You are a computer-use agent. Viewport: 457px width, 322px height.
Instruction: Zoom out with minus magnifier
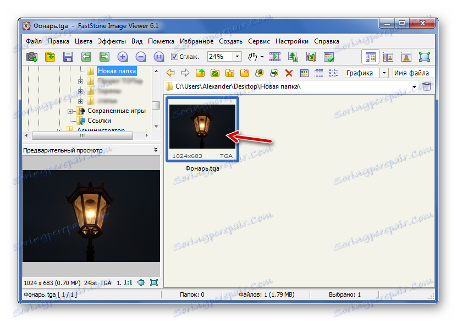tap(140, 57)
